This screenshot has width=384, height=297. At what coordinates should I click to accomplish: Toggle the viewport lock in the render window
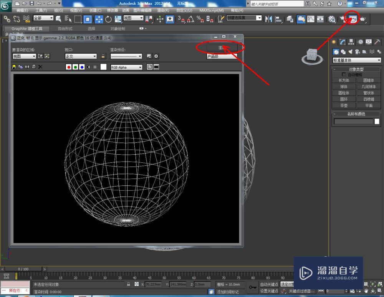click(x=103, y=56)
